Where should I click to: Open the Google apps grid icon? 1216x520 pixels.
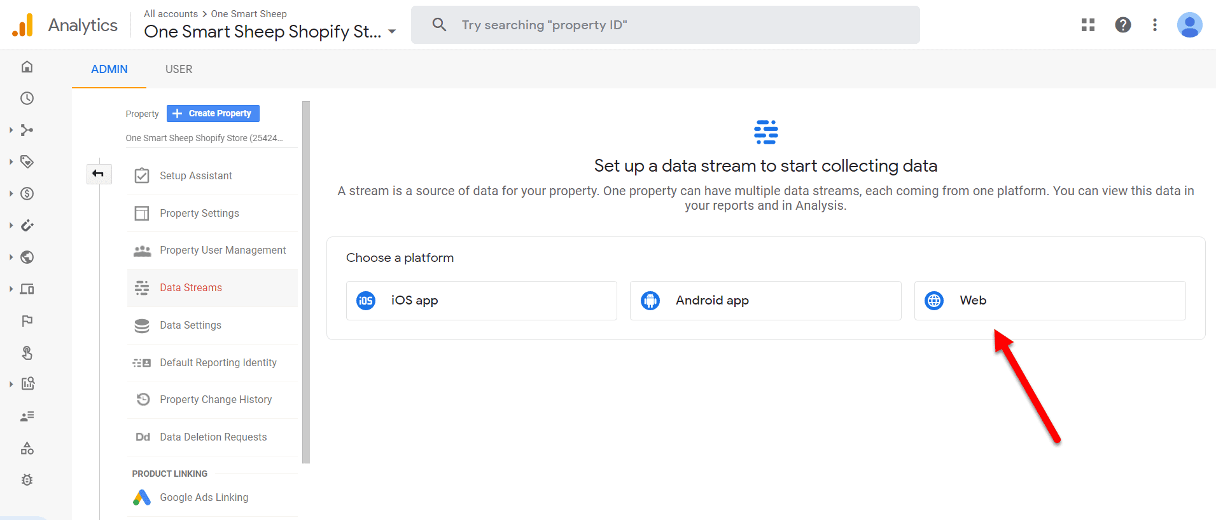point(1088,25)
